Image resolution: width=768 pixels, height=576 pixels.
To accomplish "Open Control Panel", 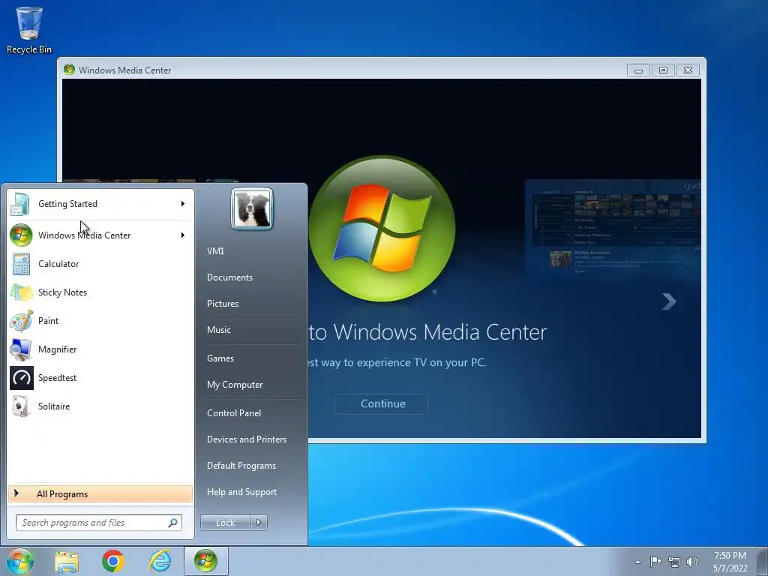I will [x=234, y=413].
